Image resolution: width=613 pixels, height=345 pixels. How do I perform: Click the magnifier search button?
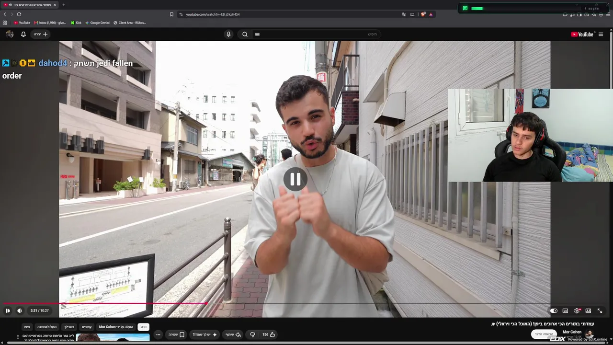[245, 34]
